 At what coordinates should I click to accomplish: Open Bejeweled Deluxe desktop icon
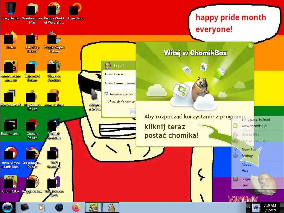click(x=32, y=71)
